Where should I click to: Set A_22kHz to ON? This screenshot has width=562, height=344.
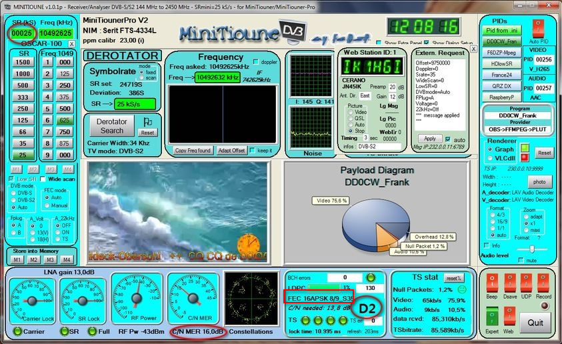click(57, 232)
